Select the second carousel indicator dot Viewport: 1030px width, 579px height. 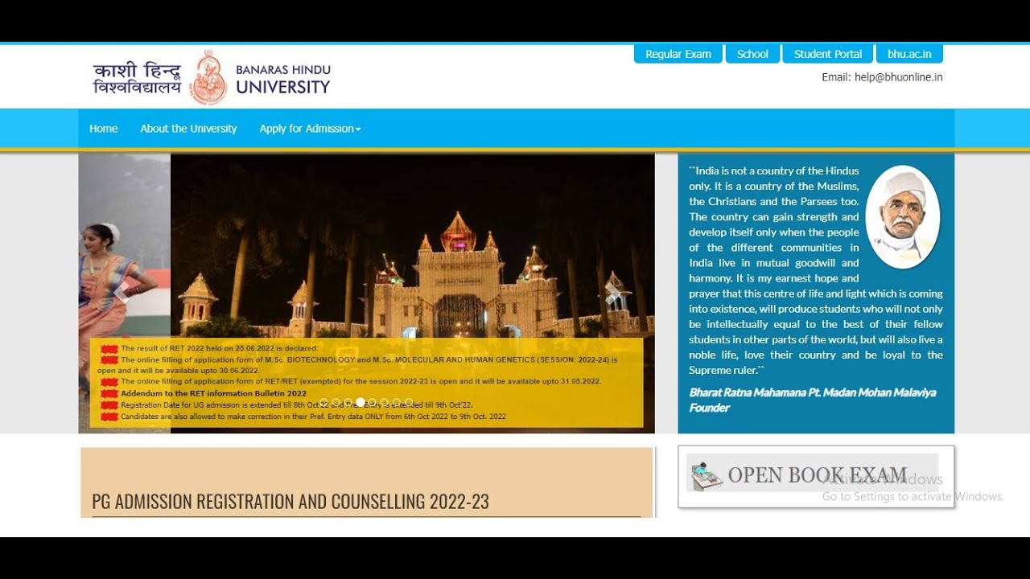click(x=336, y=402)
